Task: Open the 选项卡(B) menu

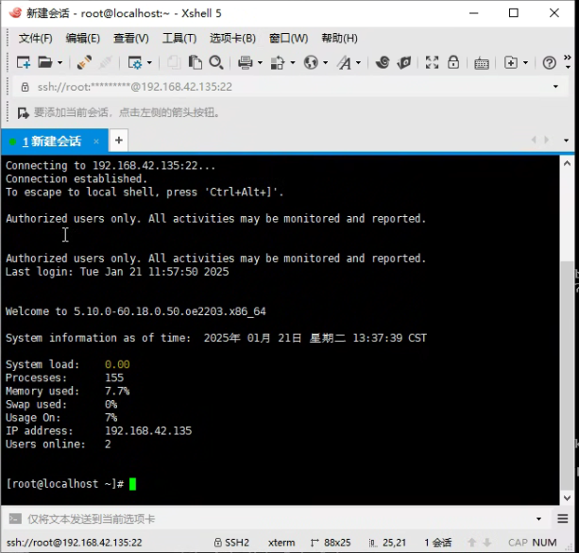Action: coord(232,39)
